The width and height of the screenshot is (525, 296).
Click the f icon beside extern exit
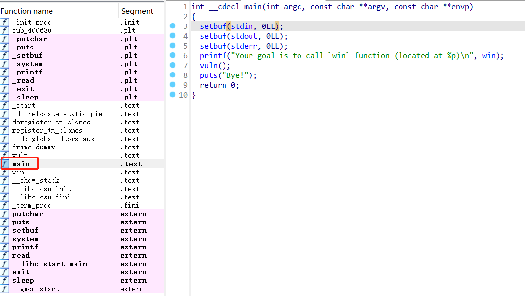4,272
